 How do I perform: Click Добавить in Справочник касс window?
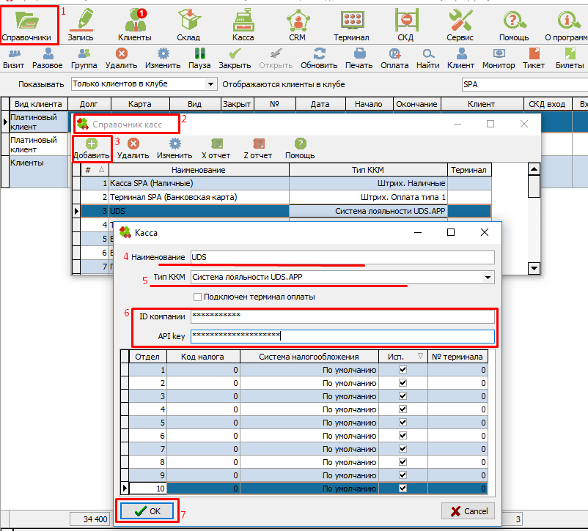(x=92, y=149)
